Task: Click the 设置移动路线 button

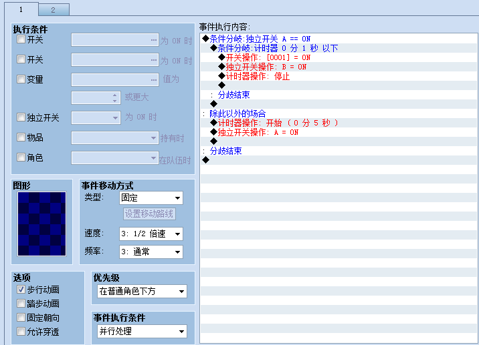Action: pos(149,214)
